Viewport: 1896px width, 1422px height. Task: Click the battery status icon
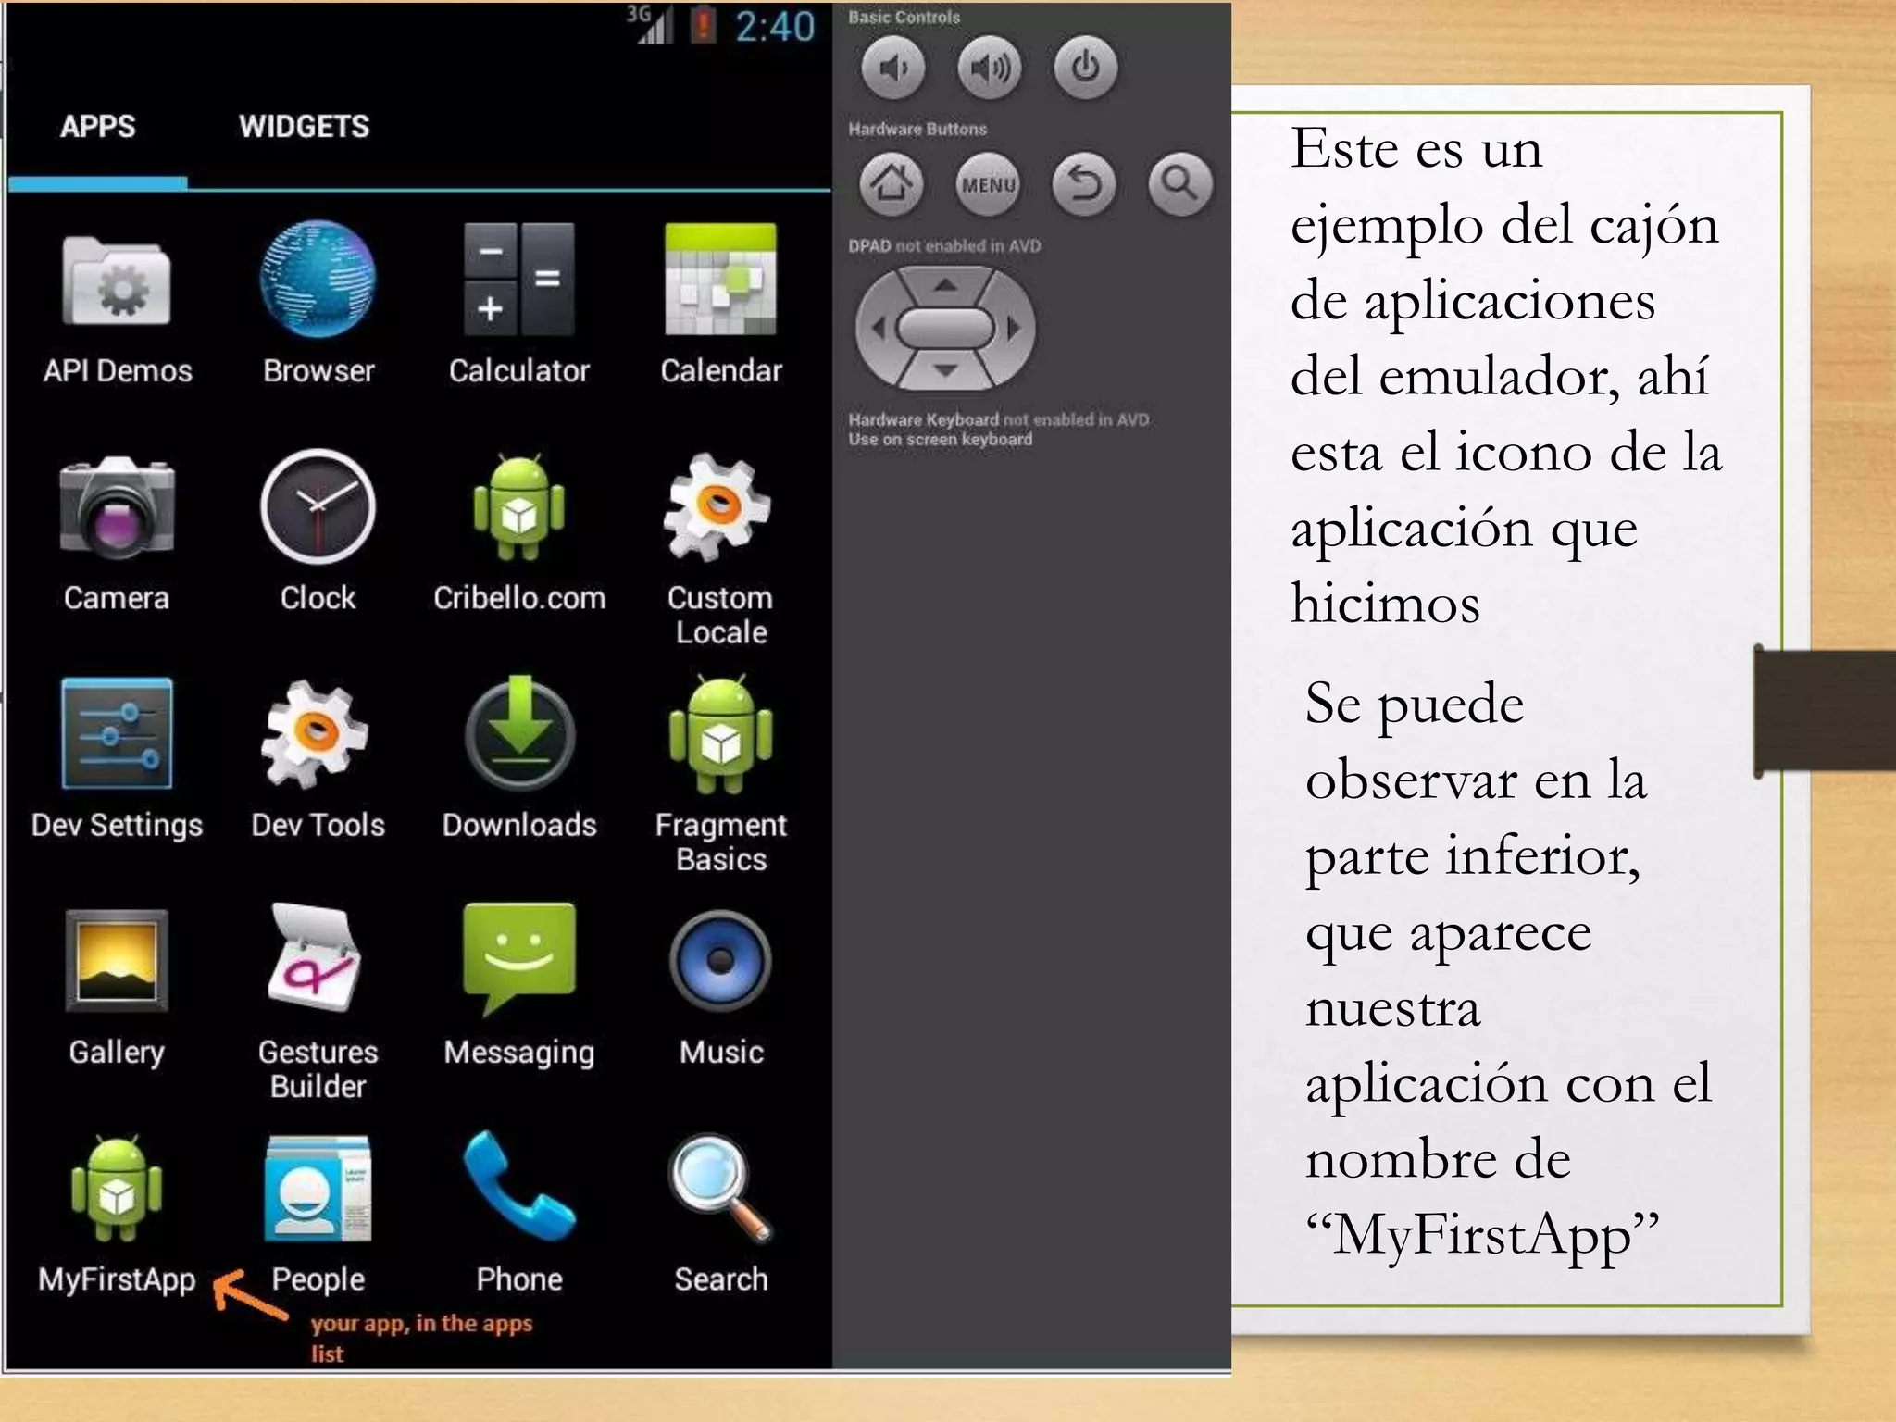pos(704,25)
